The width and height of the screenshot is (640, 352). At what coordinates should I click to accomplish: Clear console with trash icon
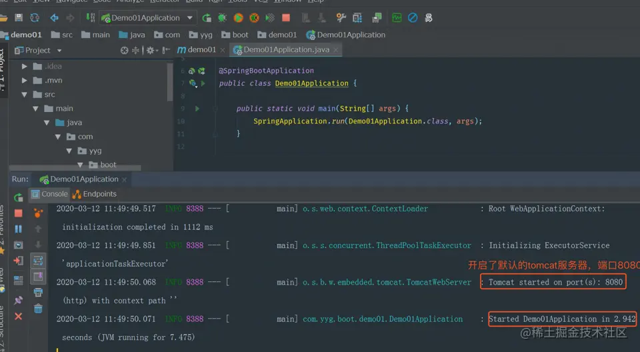point(38,309)
